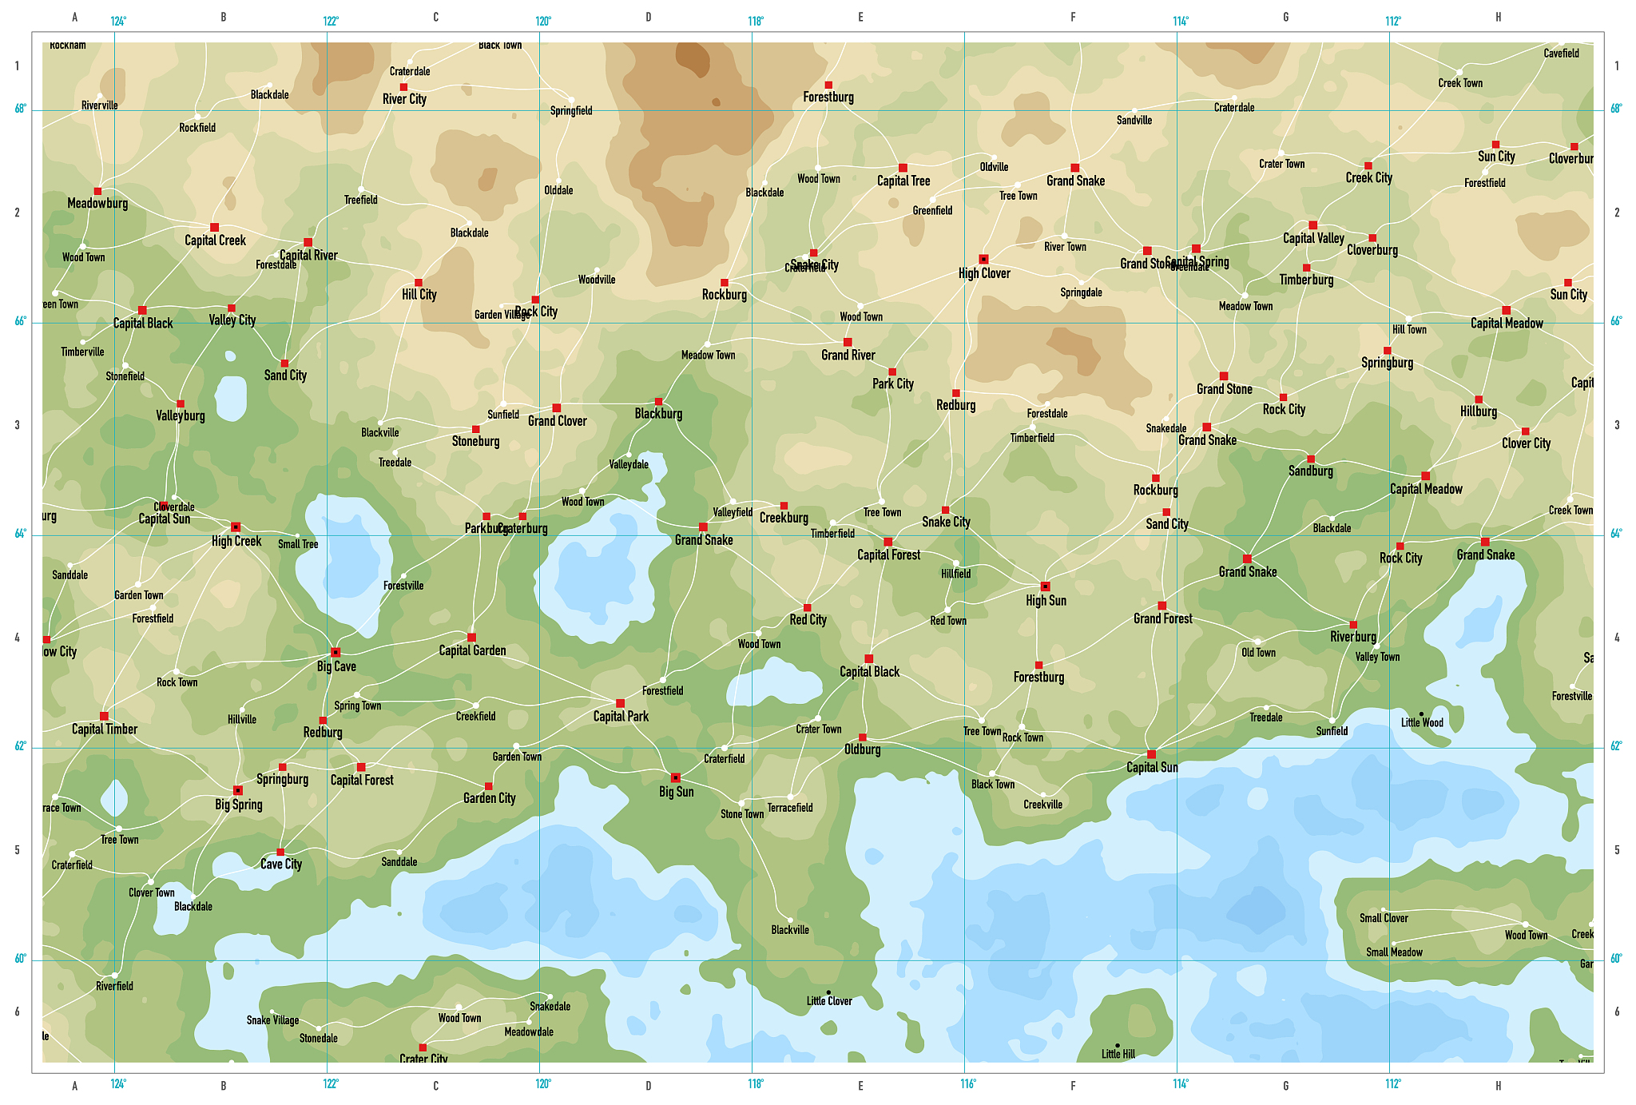Screen dimensions: 1636x1105
Task: Click the 68° latitude label on left
Action: [x=20, y=109]
